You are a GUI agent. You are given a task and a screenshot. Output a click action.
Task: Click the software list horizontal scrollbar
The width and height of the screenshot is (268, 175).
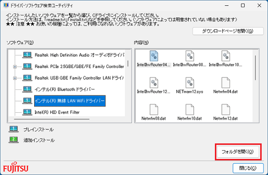pos(52,119)
